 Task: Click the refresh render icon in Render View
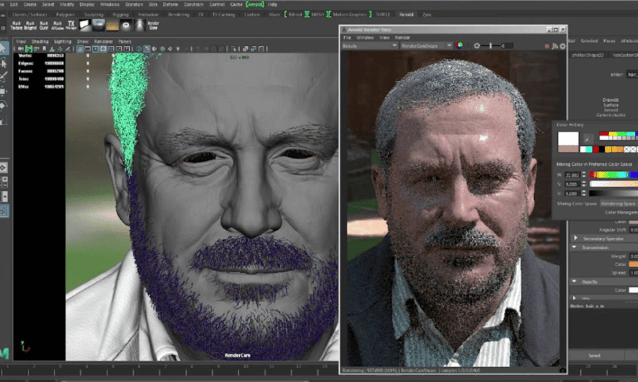click(x=555, y=47)
